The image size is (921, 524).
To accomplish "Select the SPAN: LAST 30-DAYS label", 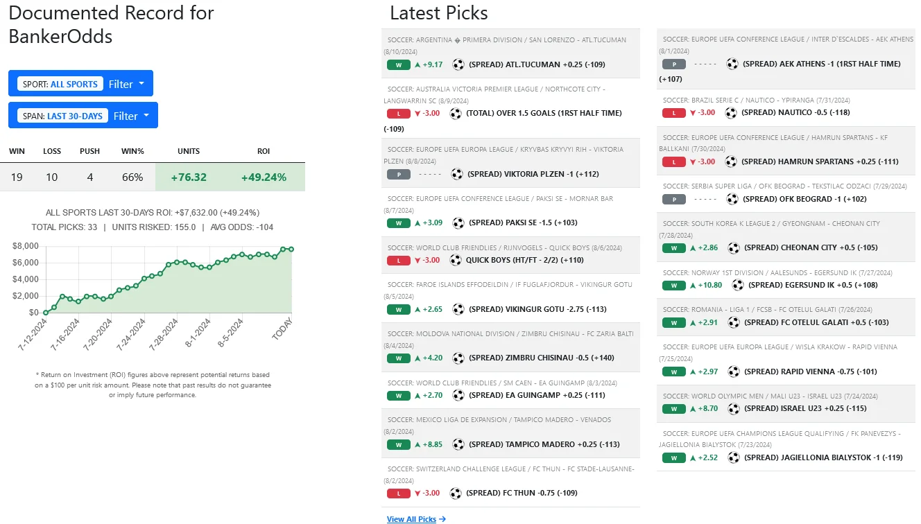I will coord(62,116).
